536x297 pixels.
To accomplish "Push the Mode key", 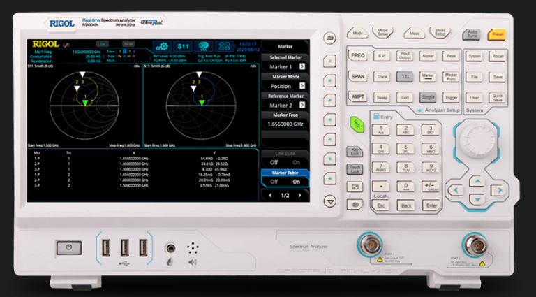I will coord(357,34).
